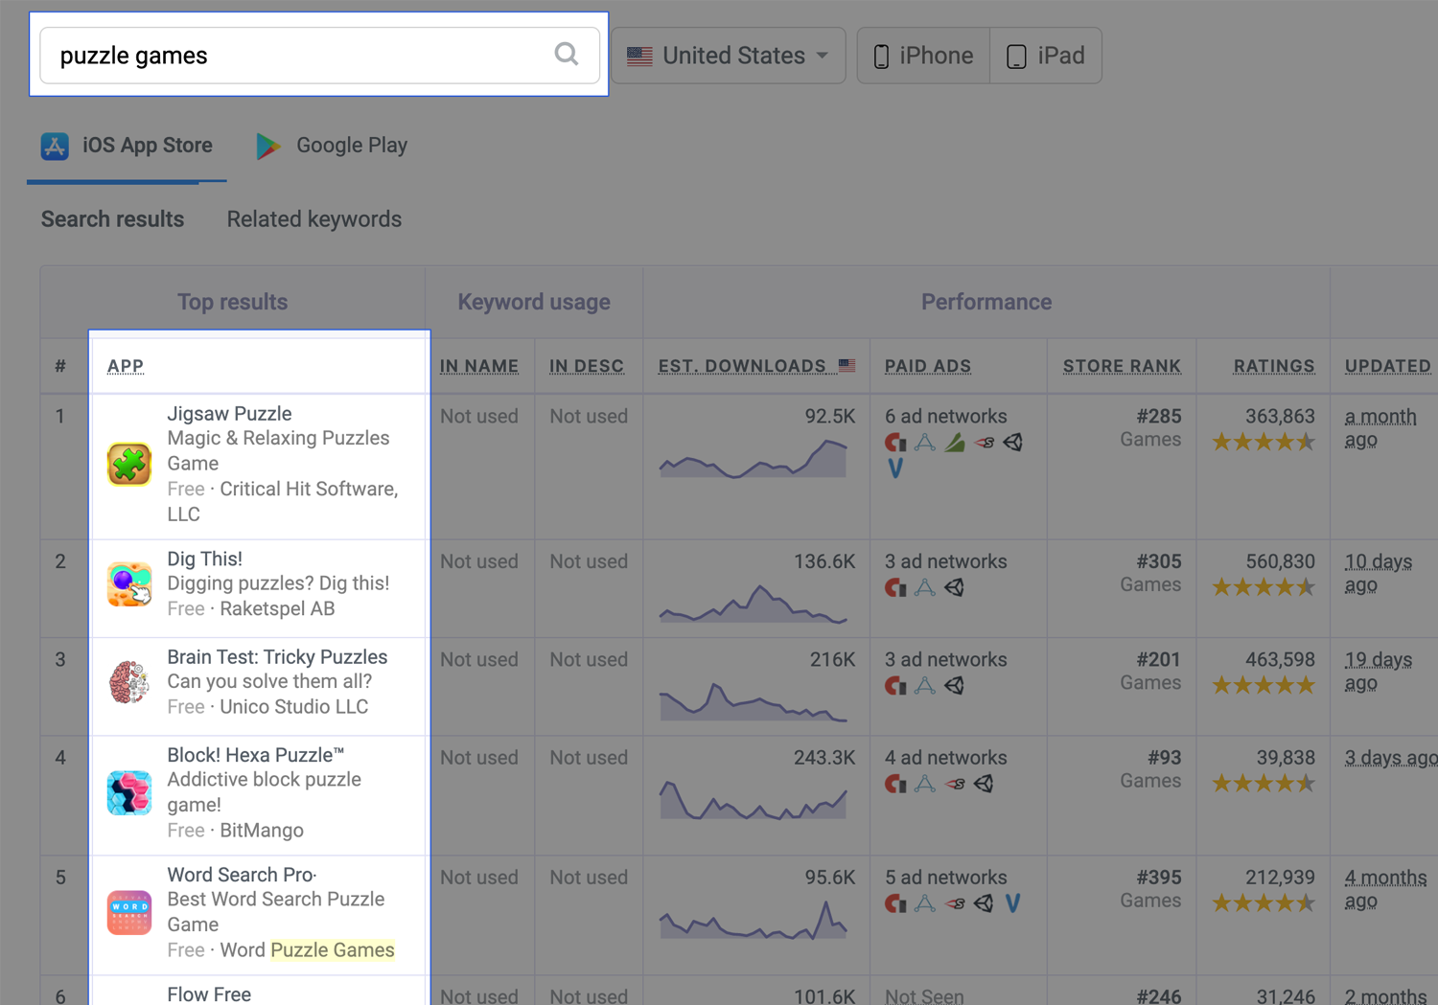
Task: Click '3 days ago' updated date
Action: coord(1391,758)
